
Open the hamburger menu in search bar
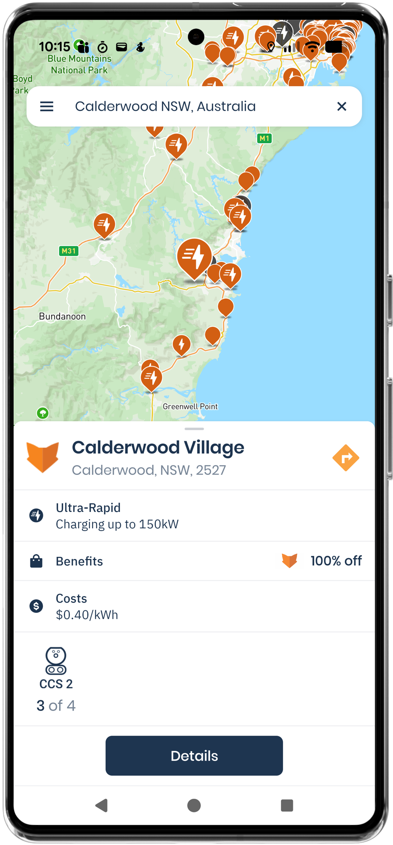coord(47,107)
